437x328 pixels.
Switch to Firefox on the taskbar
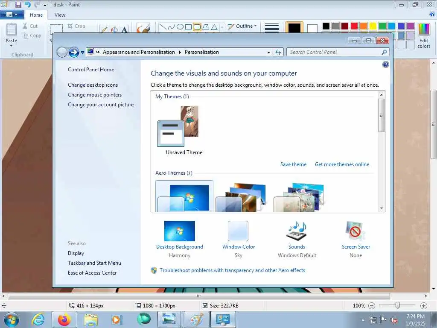[64, 319]
